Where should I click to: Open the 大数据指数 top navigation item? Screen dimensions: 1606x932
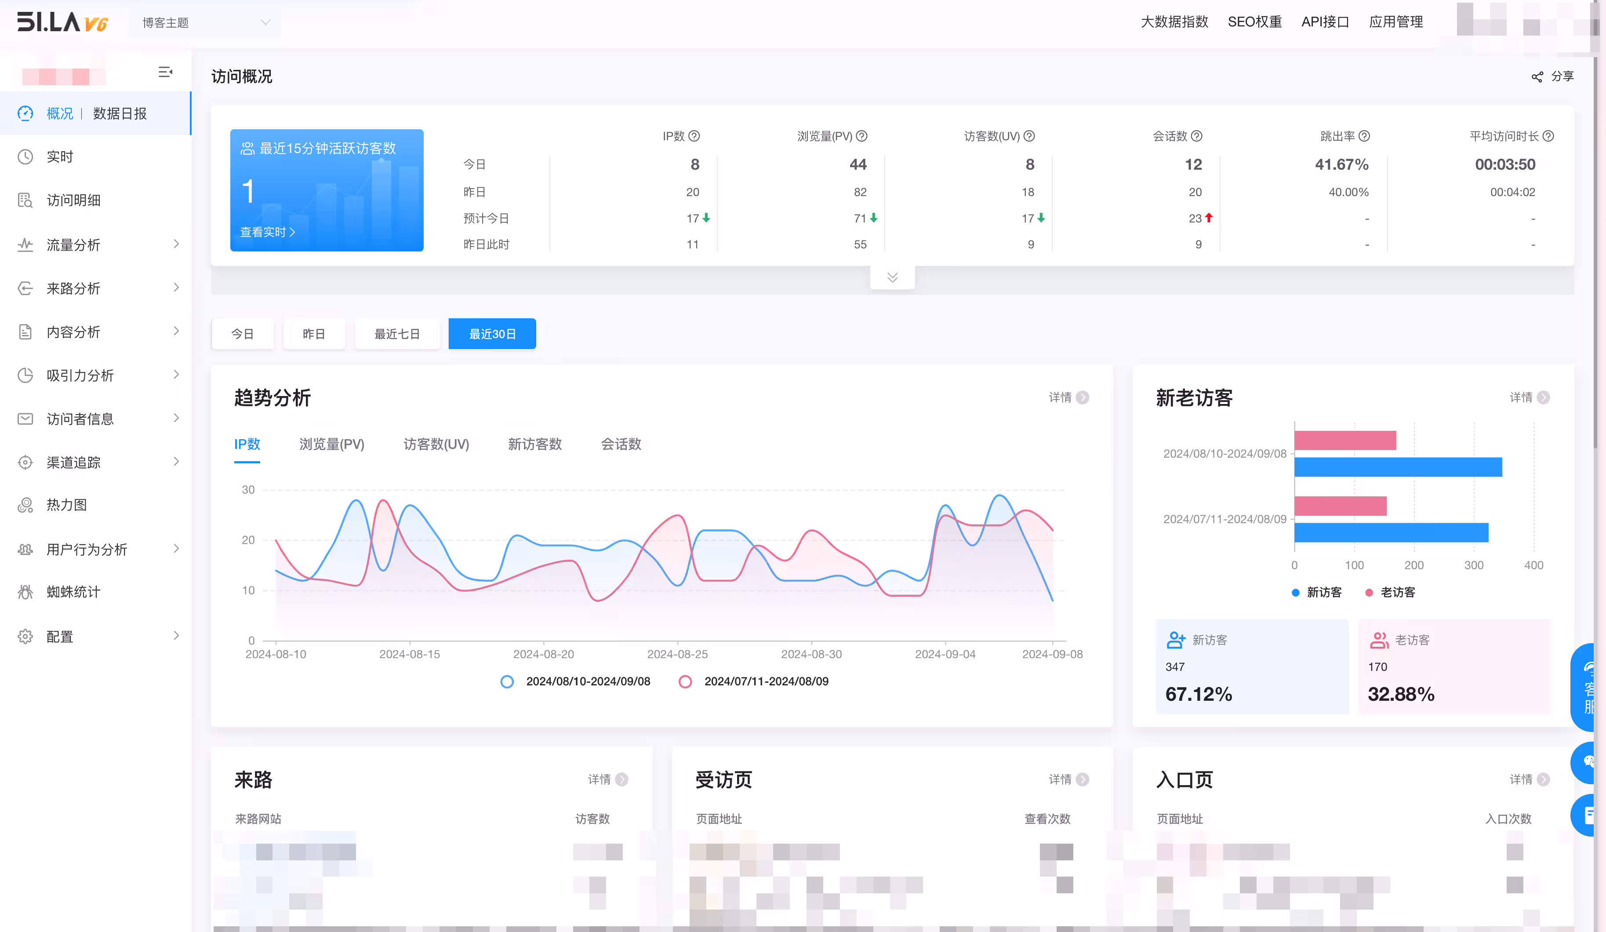coord(1174,22)
